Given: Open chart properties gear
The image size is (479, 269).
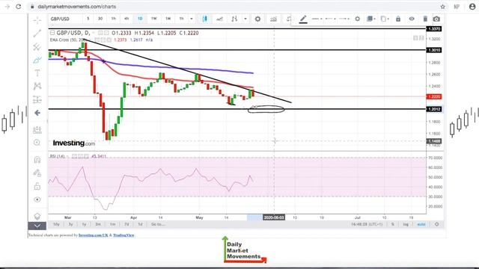Looking at the screenshot, I should pyautogui.click(x=257, y=19).
